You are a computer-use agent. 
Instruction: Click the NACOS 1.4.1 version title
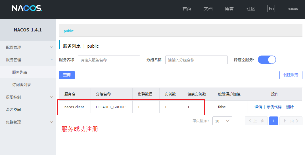pyautogui.click(x=28, y=30)
